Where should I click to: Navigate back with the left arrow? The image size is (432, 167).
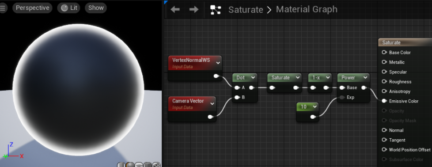pyautogui.click(x=175, y=10)
